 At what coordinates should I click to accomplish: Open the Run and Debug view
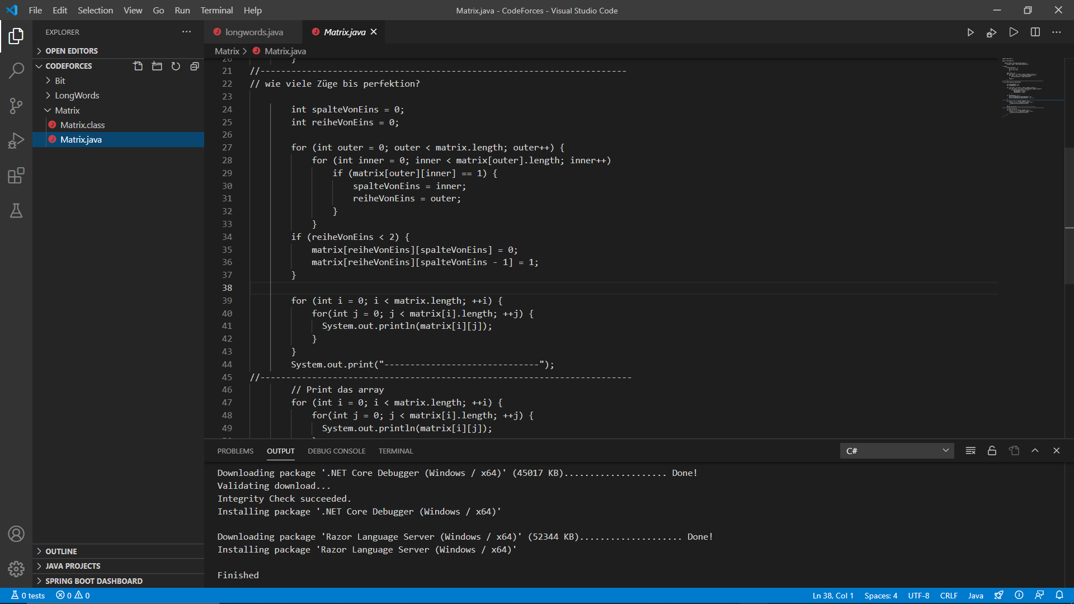coord(16,140)
